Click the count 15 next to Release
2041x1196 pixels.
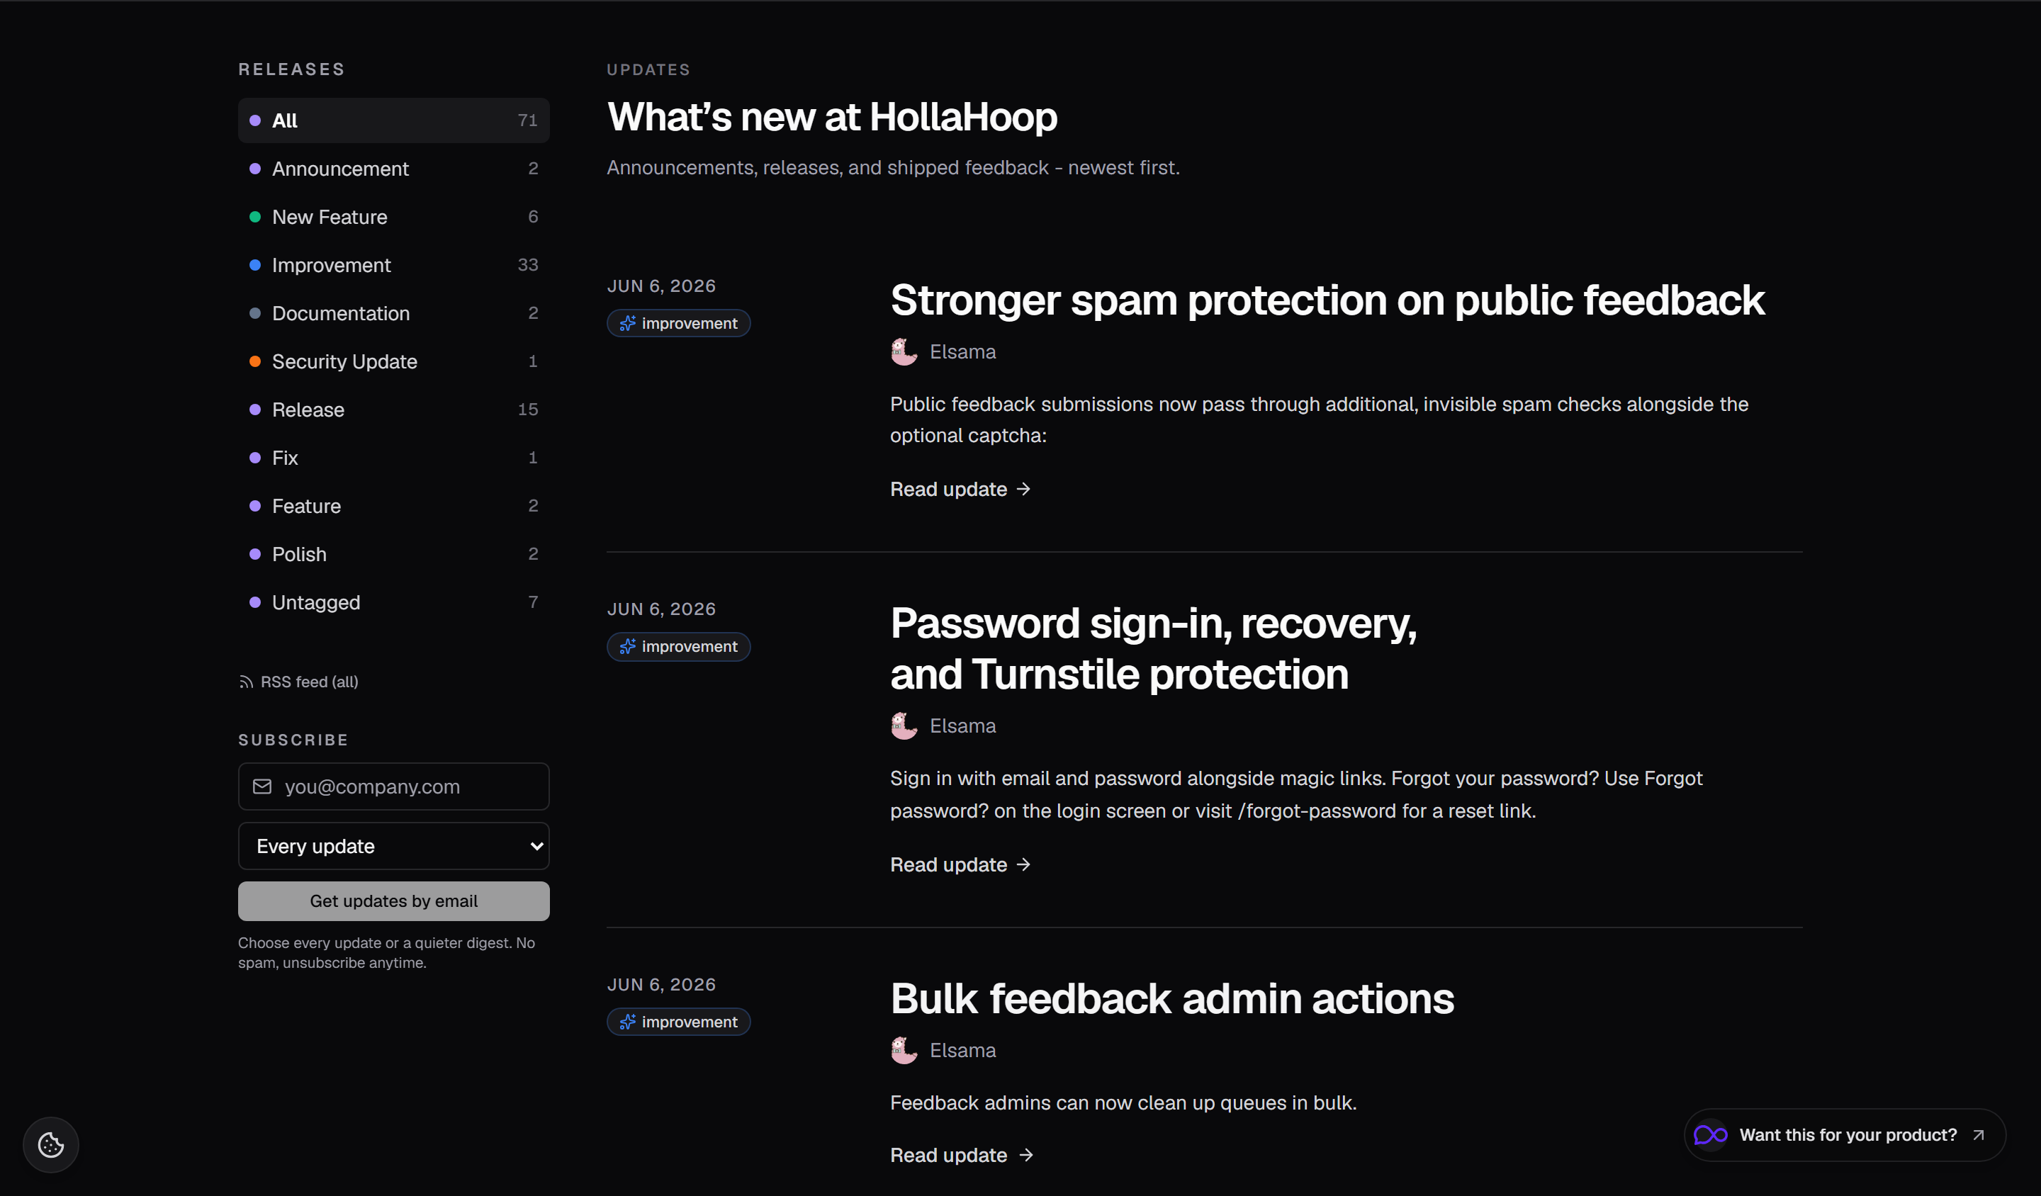[527, 410]
